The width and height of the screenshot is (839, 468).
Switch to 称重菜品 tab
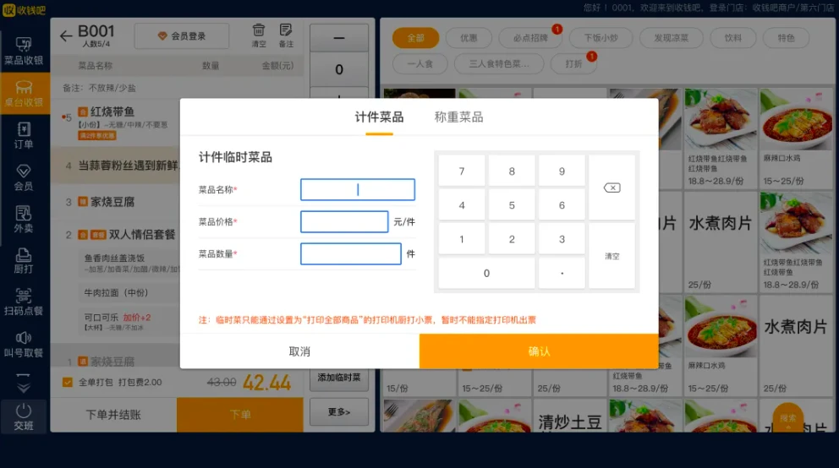(458, 117)
